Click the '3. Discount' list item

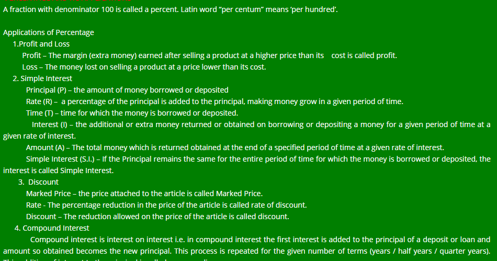38,182
